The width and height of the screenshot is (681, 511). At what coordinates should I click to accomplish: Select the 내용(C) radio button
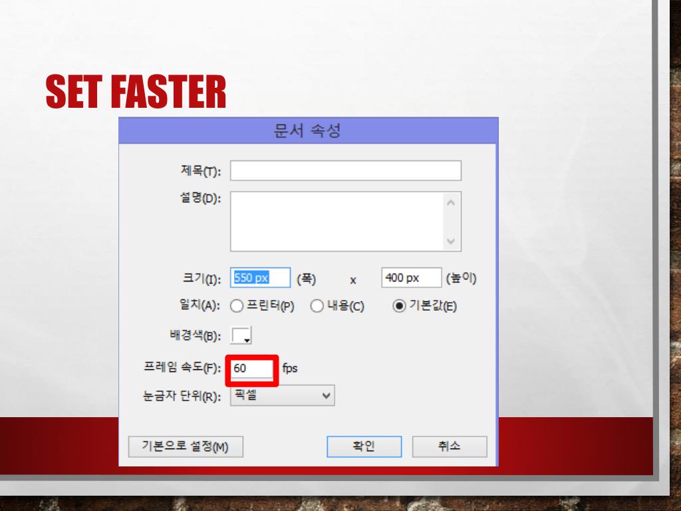(x=317, y=306)
